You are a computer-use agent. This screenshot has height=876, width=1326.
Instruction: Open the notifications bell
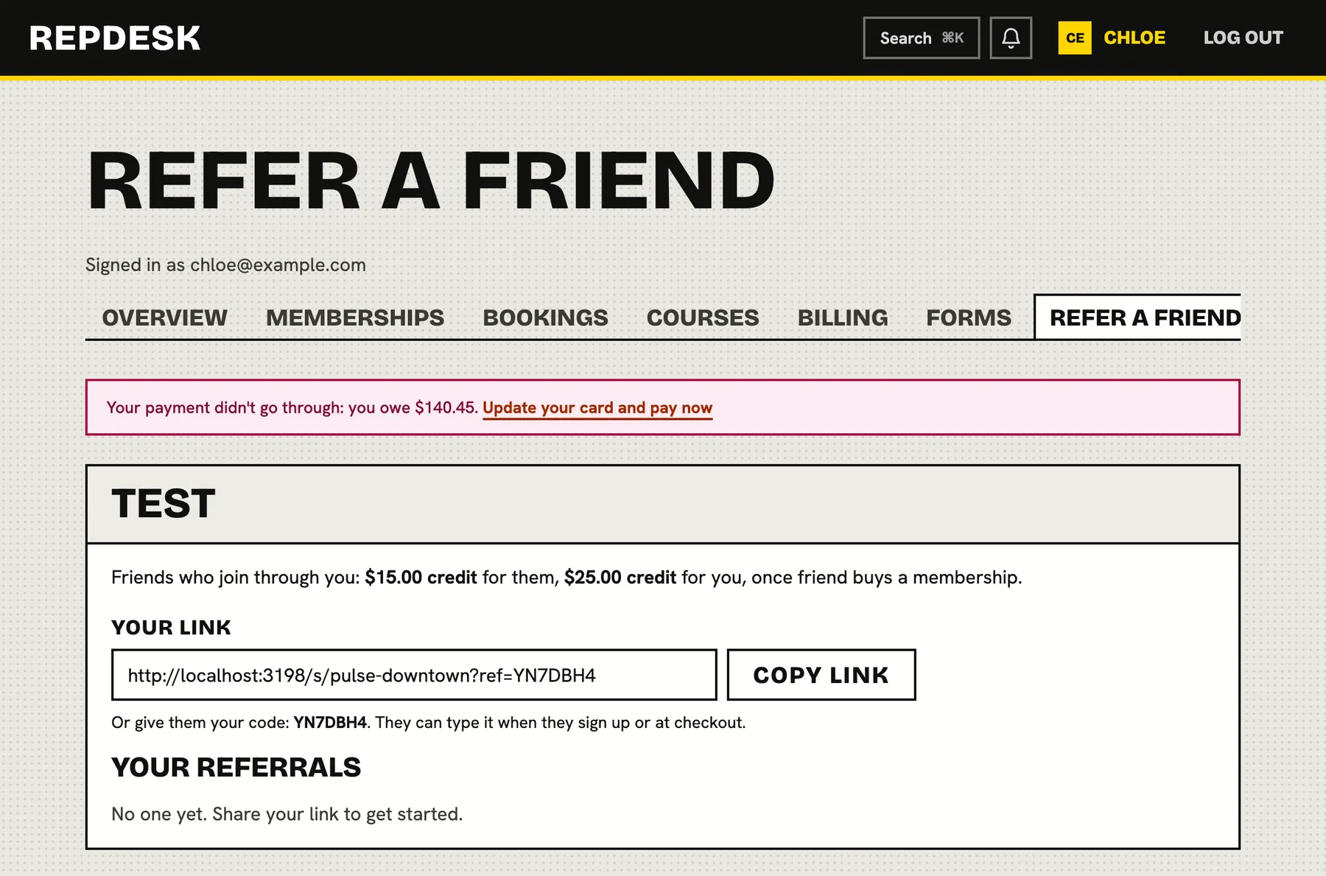[1011, 38]
